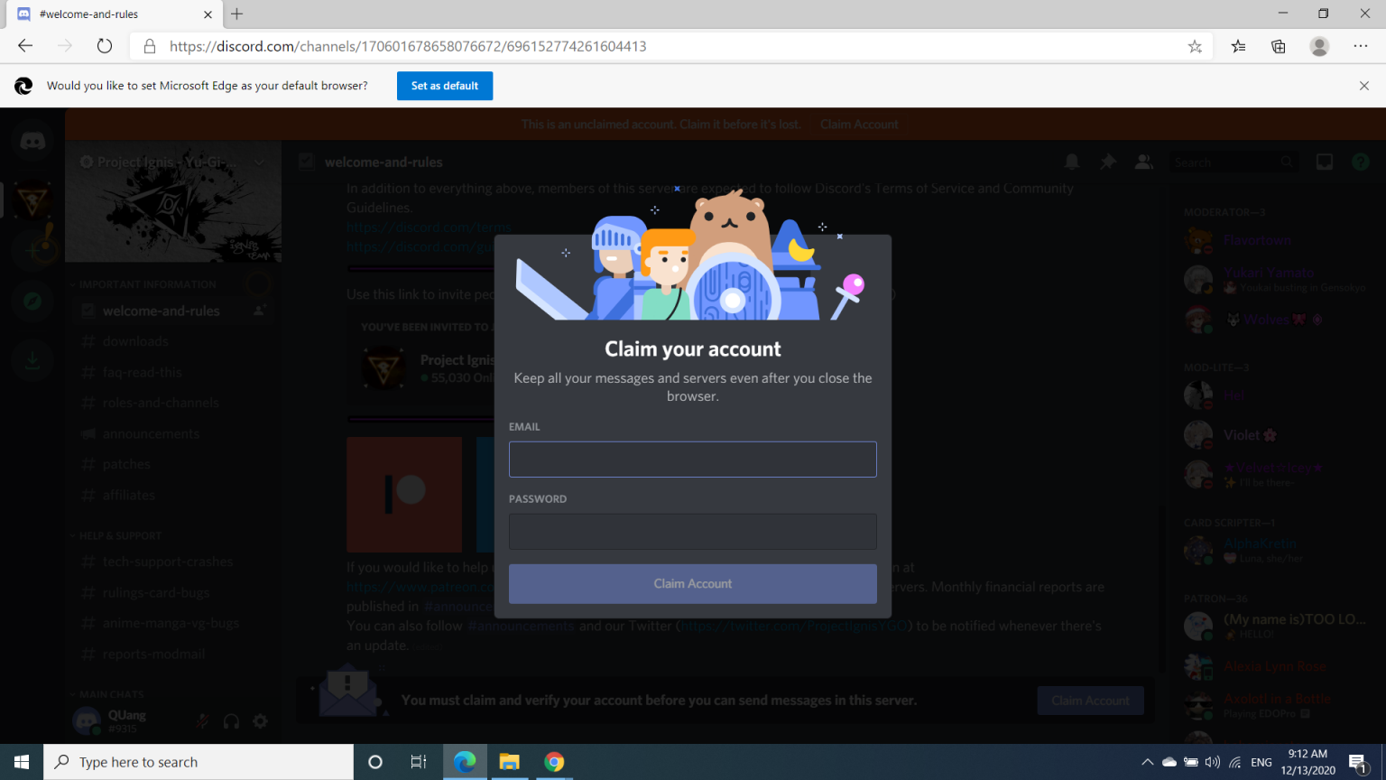
Task: Toggle microphone mute in user panel
Action: tap(202, 720)
